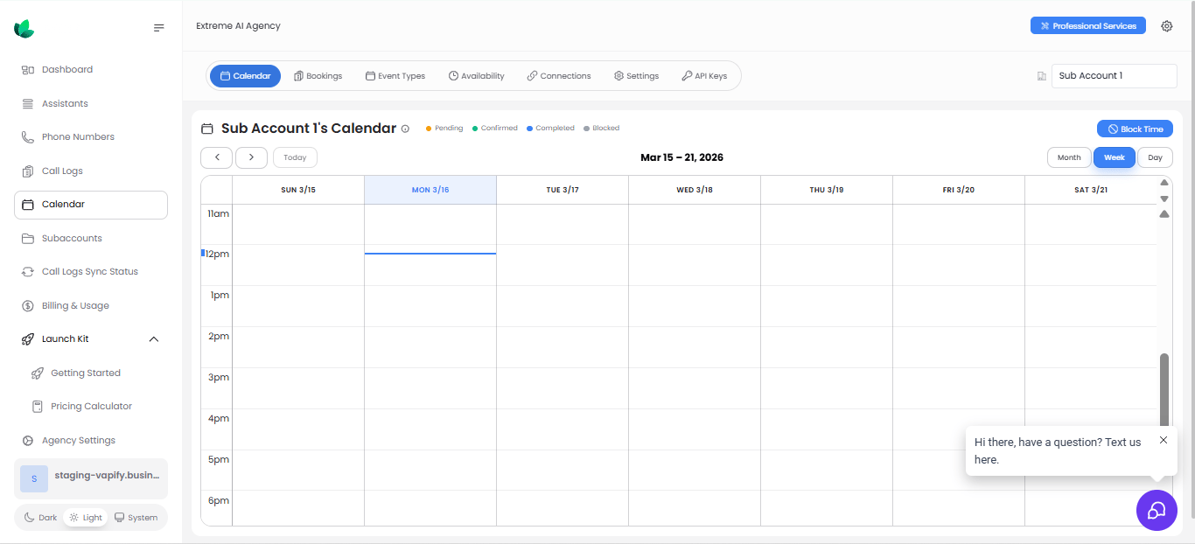Click the Block Time button
The height and width of the screenshot is (544, 1195).
point(1135,129)
